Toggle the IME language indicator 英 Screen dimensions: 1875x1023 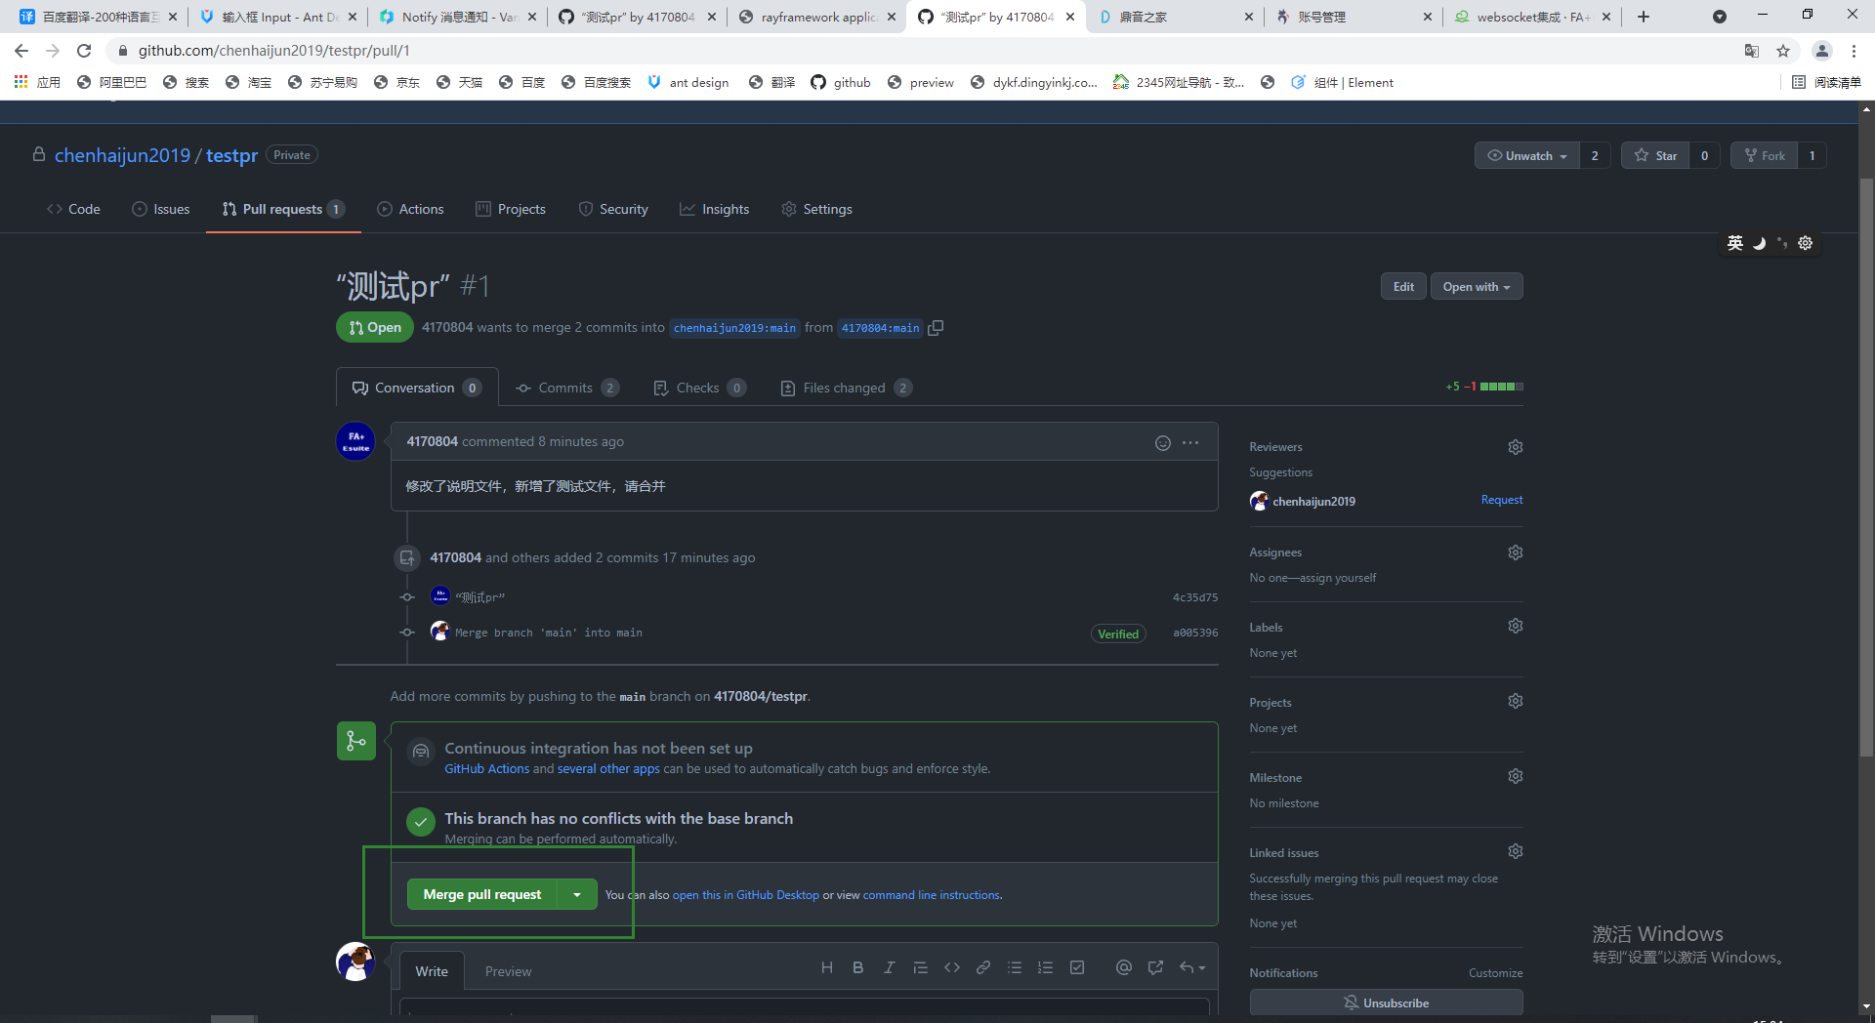1735,243
